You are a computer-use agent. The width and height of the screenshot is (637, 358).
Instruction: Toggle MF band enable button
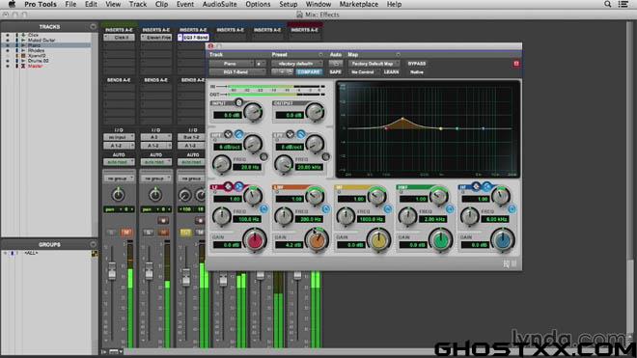click(388, 209)
